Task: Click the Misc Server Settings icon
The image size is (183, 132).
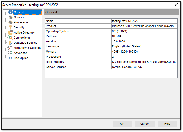Action: click(10, 48)
